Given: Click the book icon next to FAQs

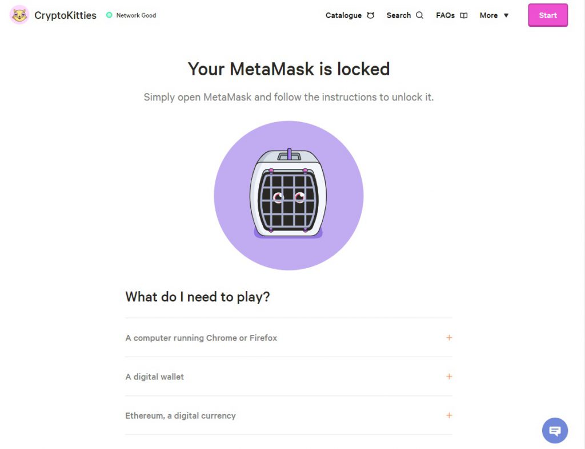Looking at the screenshot, I should click(464, 15).
